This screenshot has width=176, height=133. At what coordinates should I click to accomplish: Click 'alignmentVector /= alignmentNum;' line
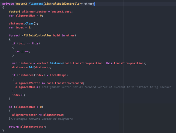pos(38,115)
